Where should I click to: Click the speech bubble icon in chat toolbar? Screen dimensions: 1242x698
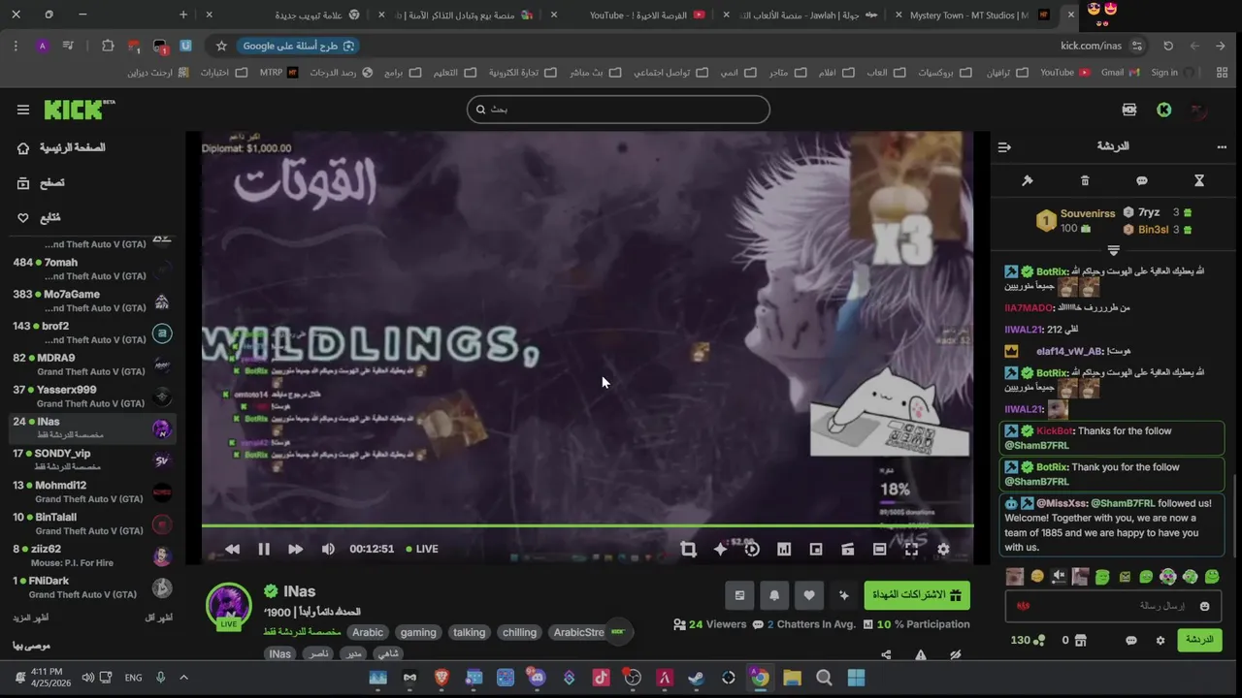[x=1142, y=180]
